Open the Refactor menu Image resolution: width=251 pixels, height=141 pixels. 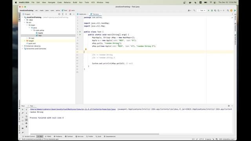click(67, 2)
